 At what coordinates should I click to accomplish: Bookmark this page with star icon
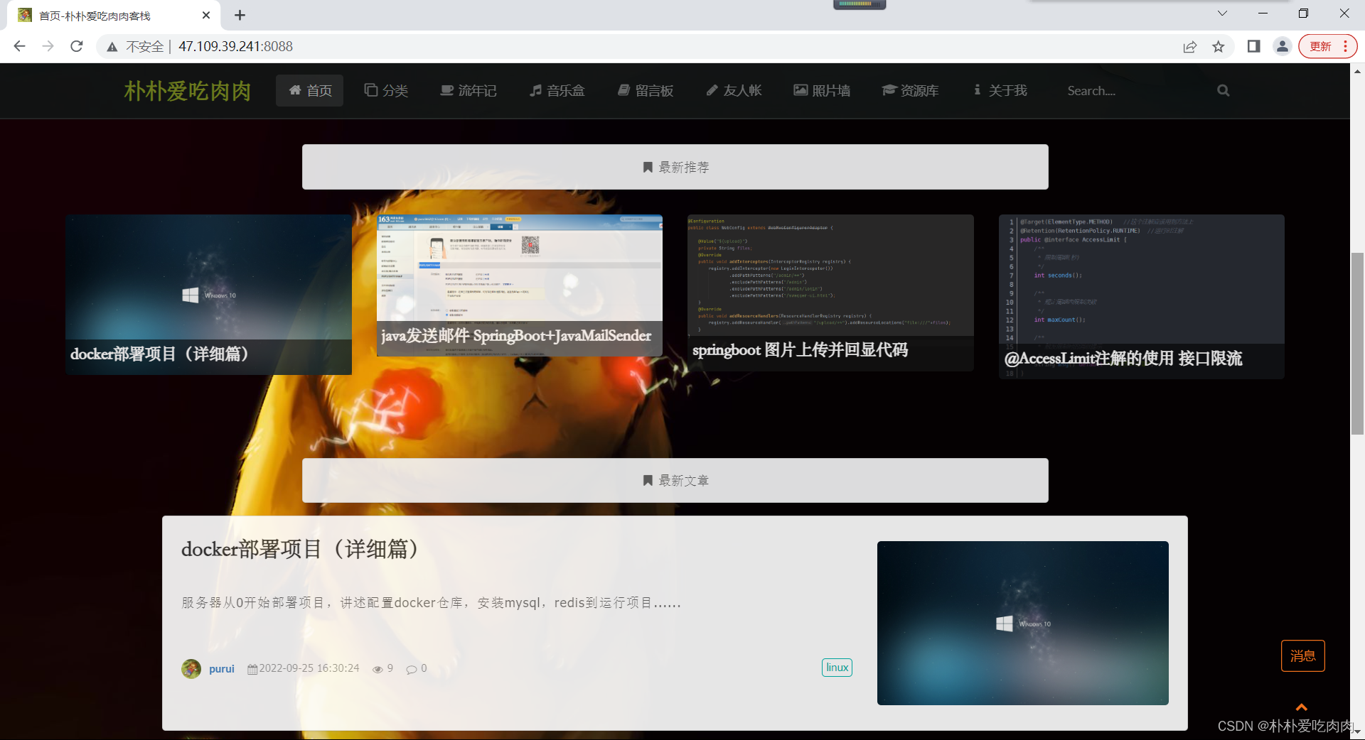(1219, 46)
